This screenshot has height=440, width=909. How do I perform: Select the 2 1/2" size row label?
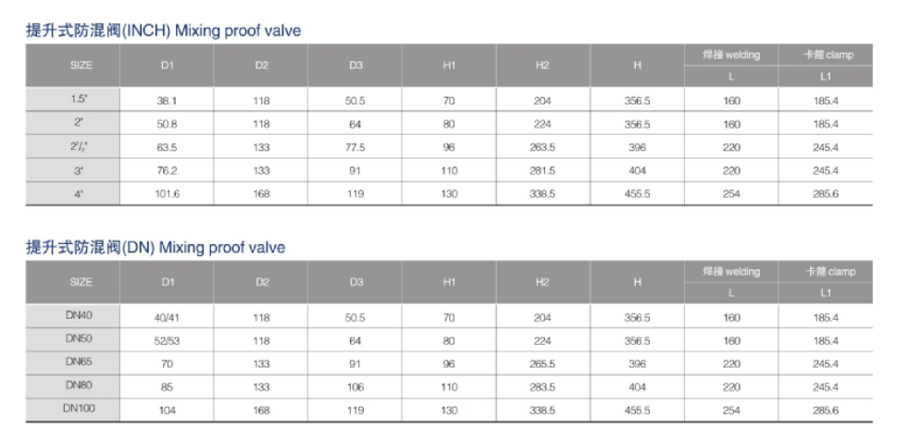pyautogui.click(x=80, y=146)
